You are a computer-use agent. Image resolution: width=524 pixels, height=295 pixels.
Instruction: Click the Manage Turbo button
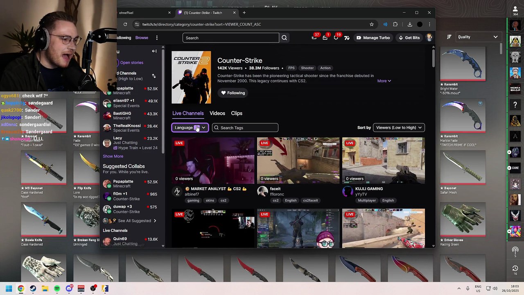[373, 38]
